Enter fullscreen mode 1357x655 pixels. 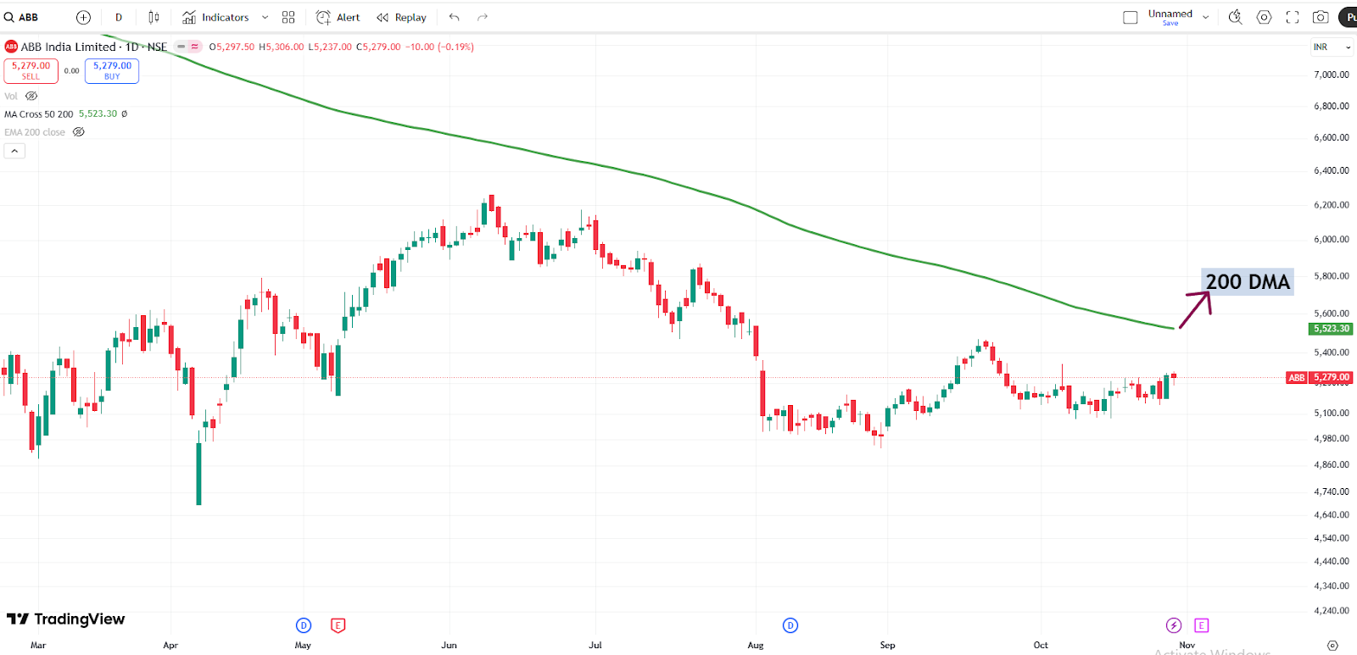[1293, 17]
